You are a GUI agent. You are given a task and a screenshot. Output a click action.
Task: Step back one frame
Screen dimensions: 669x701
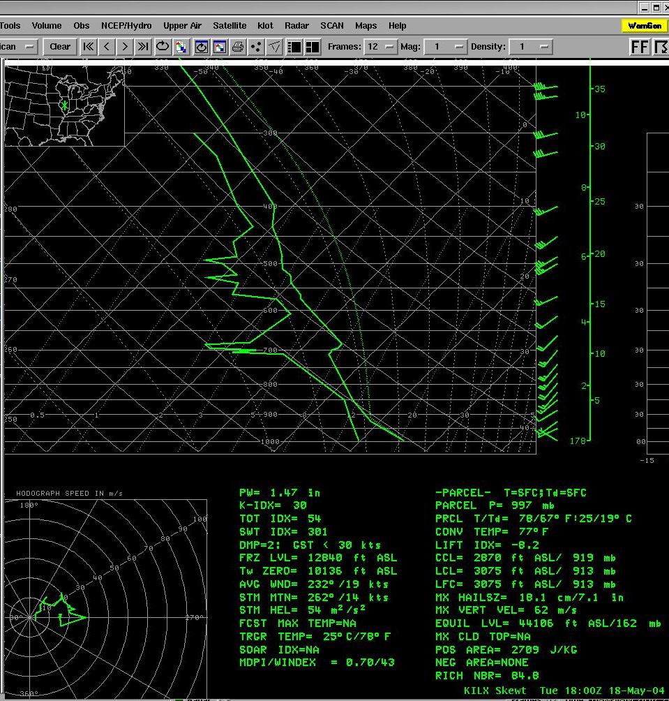107,47
